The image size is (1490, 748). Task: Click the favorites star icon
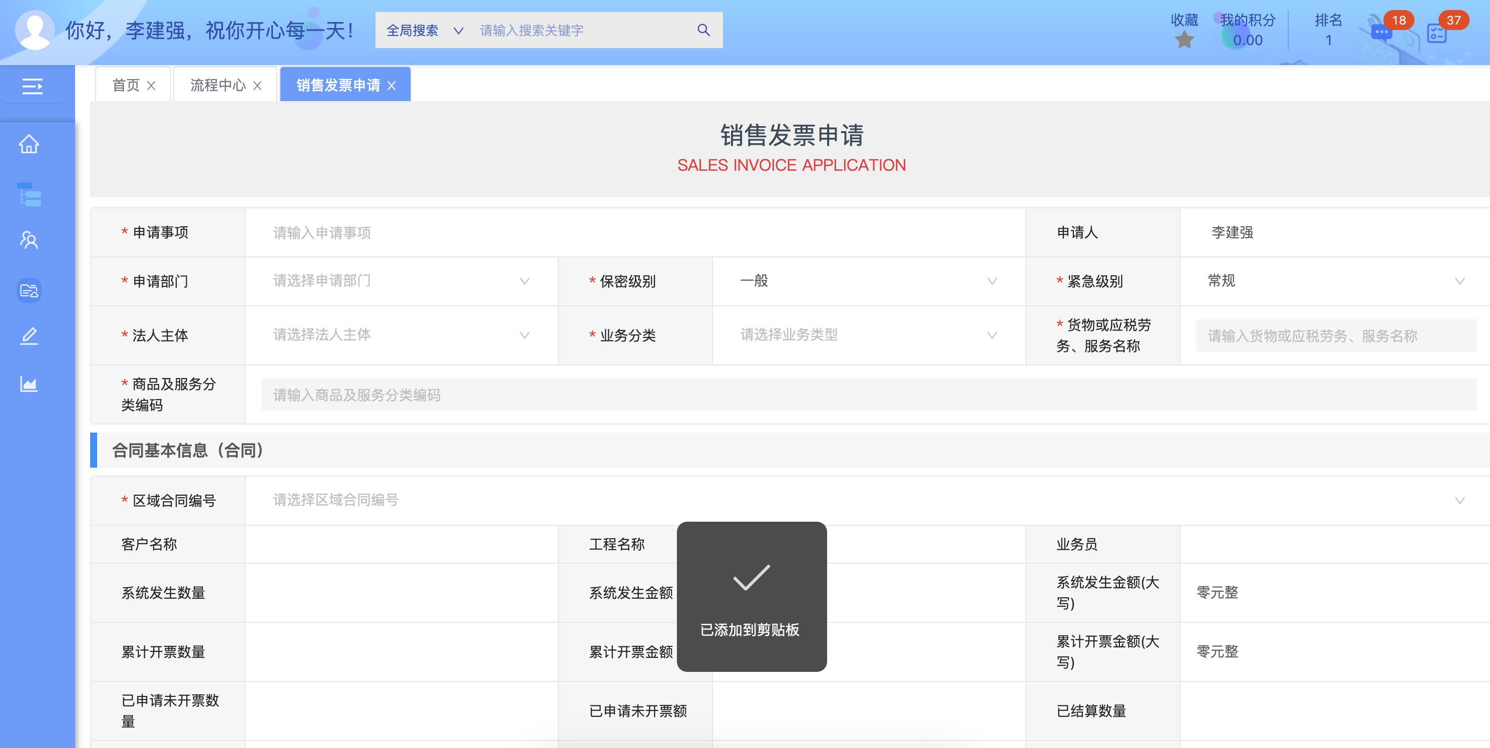tap(1184, 40)
